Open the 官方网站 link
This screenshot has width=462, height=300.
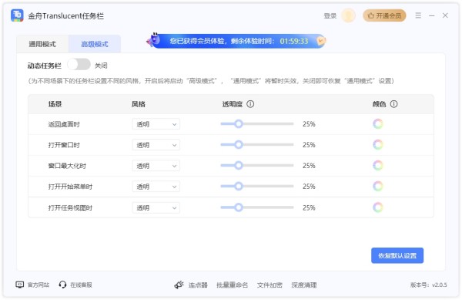(x=38, y=285)
